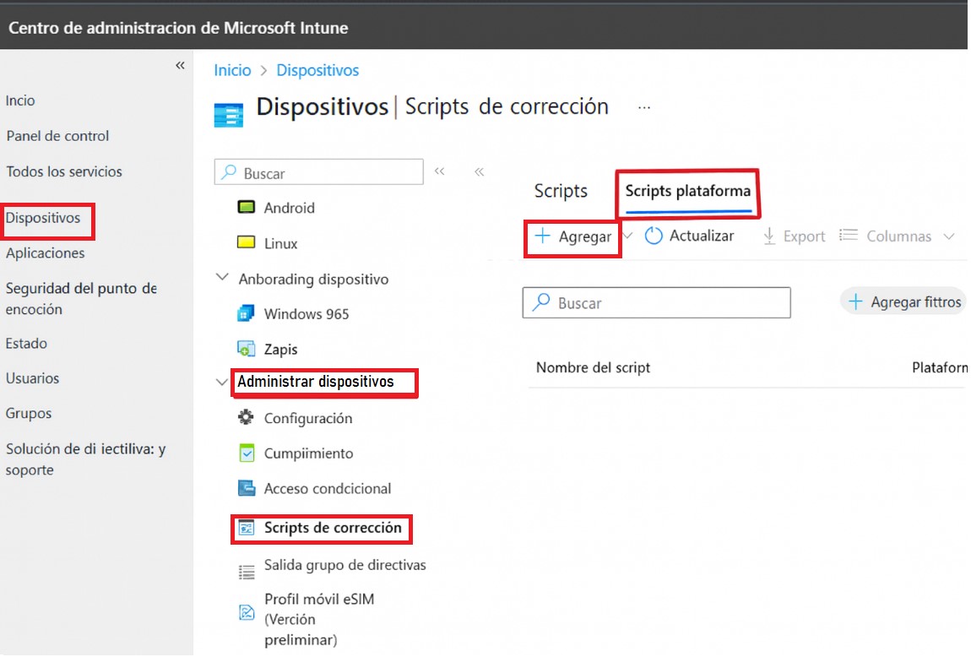Image resolution: width=971 pixels, height=657 pixels.
Task: Go to the Inicio breadcrumb link
Action: [x=232, y=70]
